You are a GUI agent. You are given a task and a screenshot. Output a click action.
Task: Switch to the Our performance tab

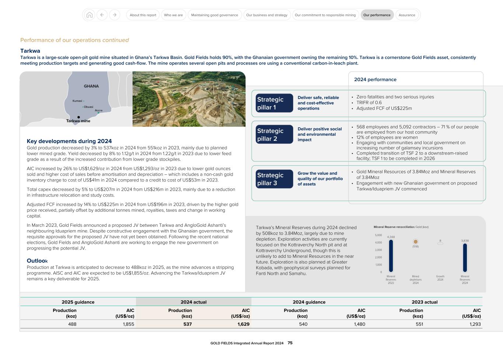click(377, 15)
